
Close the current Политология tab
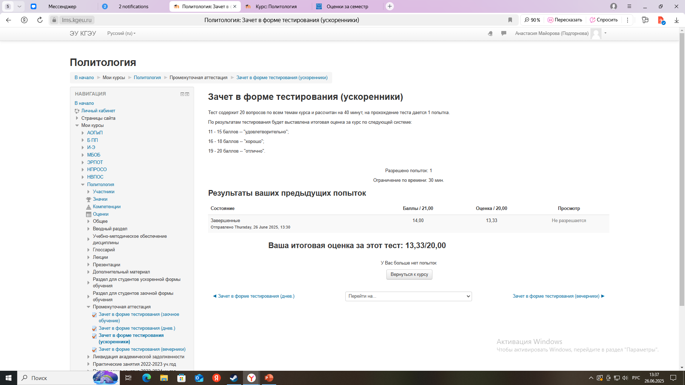(x=235, y=6)
